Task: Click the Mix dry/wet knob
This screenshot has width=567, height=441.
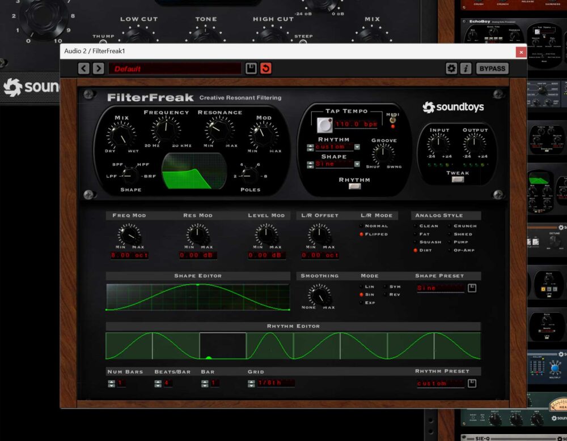Action: [121, 136]
